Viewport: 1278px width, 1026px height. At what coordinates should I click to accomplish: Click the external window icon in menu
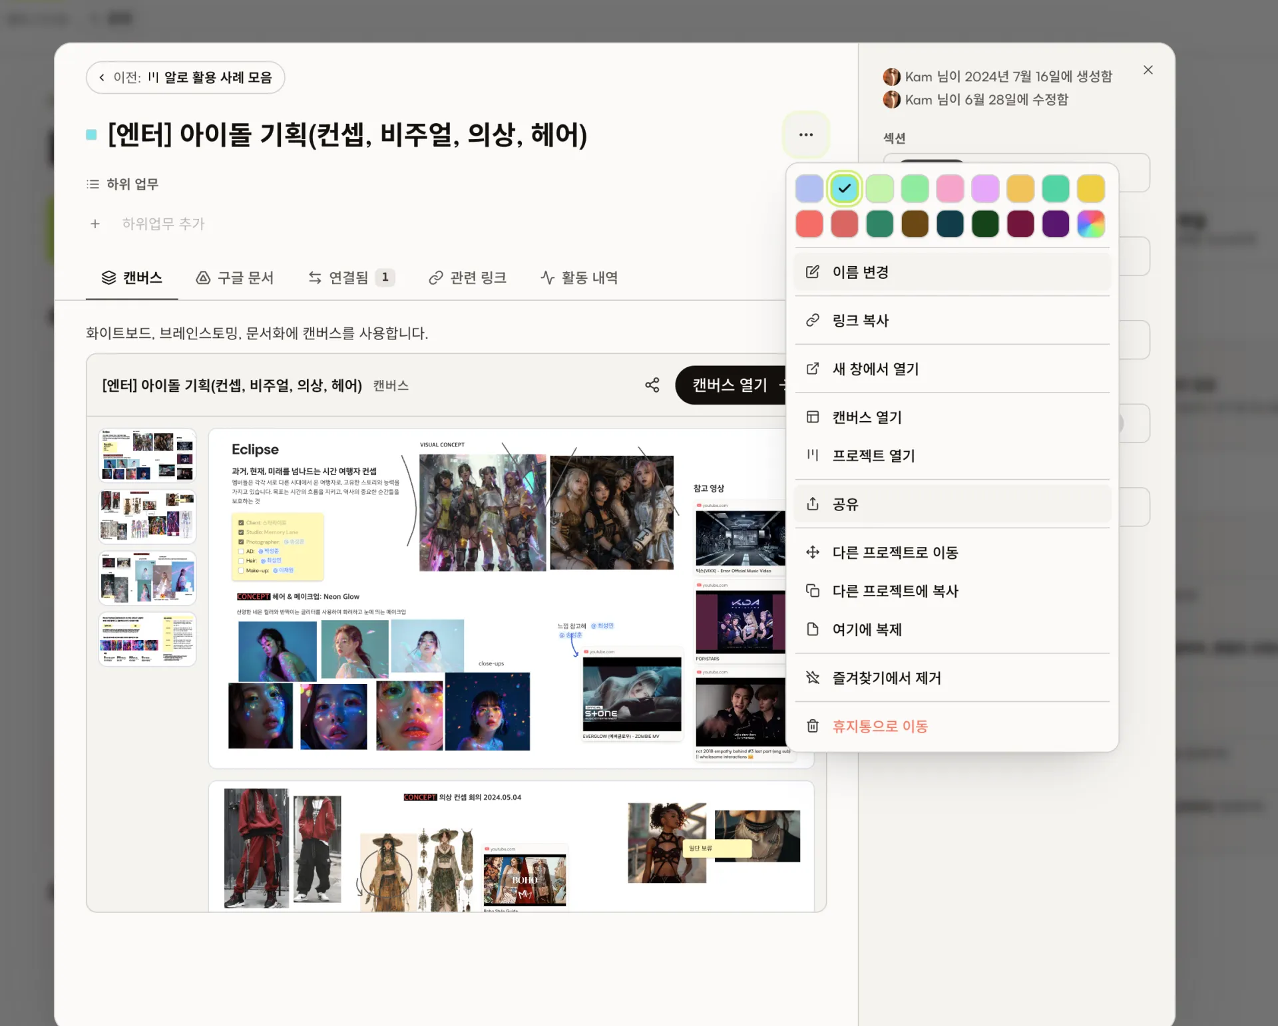pos(812,368)
